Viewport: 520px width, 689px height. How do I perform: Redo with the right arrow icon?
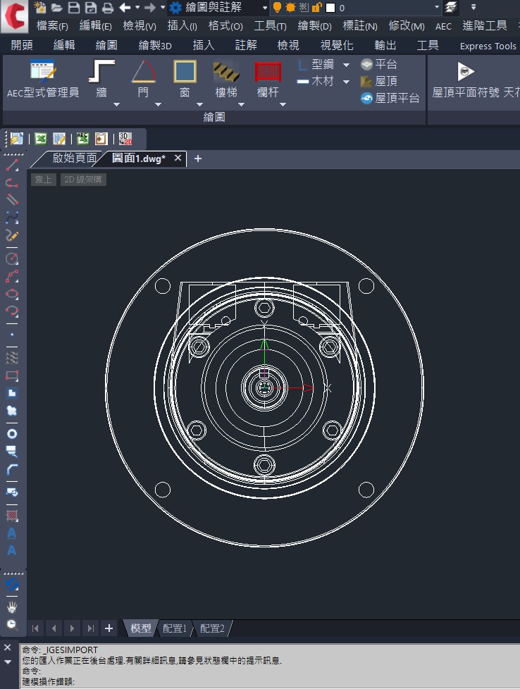150,8
